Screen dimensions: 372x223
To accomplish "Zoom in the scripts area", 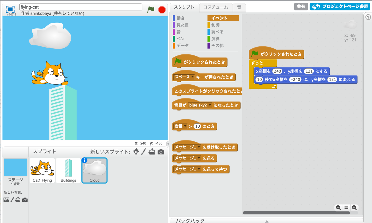I will (x=354, y=208).
